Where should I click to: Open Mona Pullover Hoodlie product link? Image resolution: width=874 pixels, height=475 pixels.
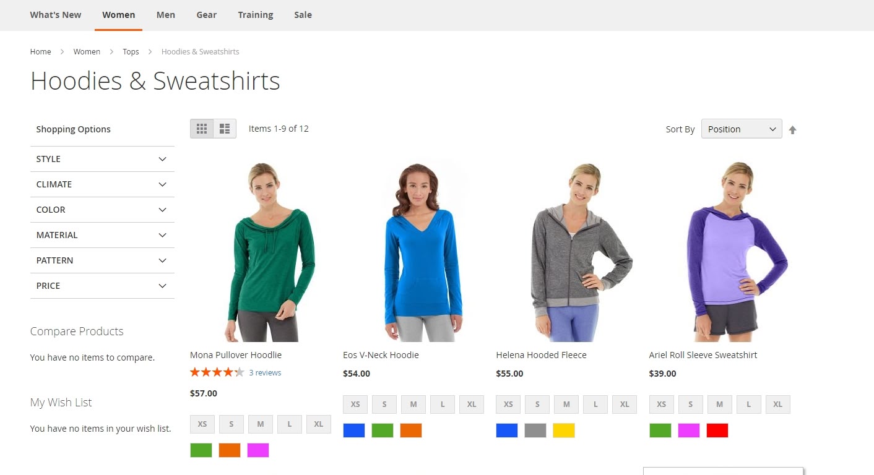click(236, 355)
